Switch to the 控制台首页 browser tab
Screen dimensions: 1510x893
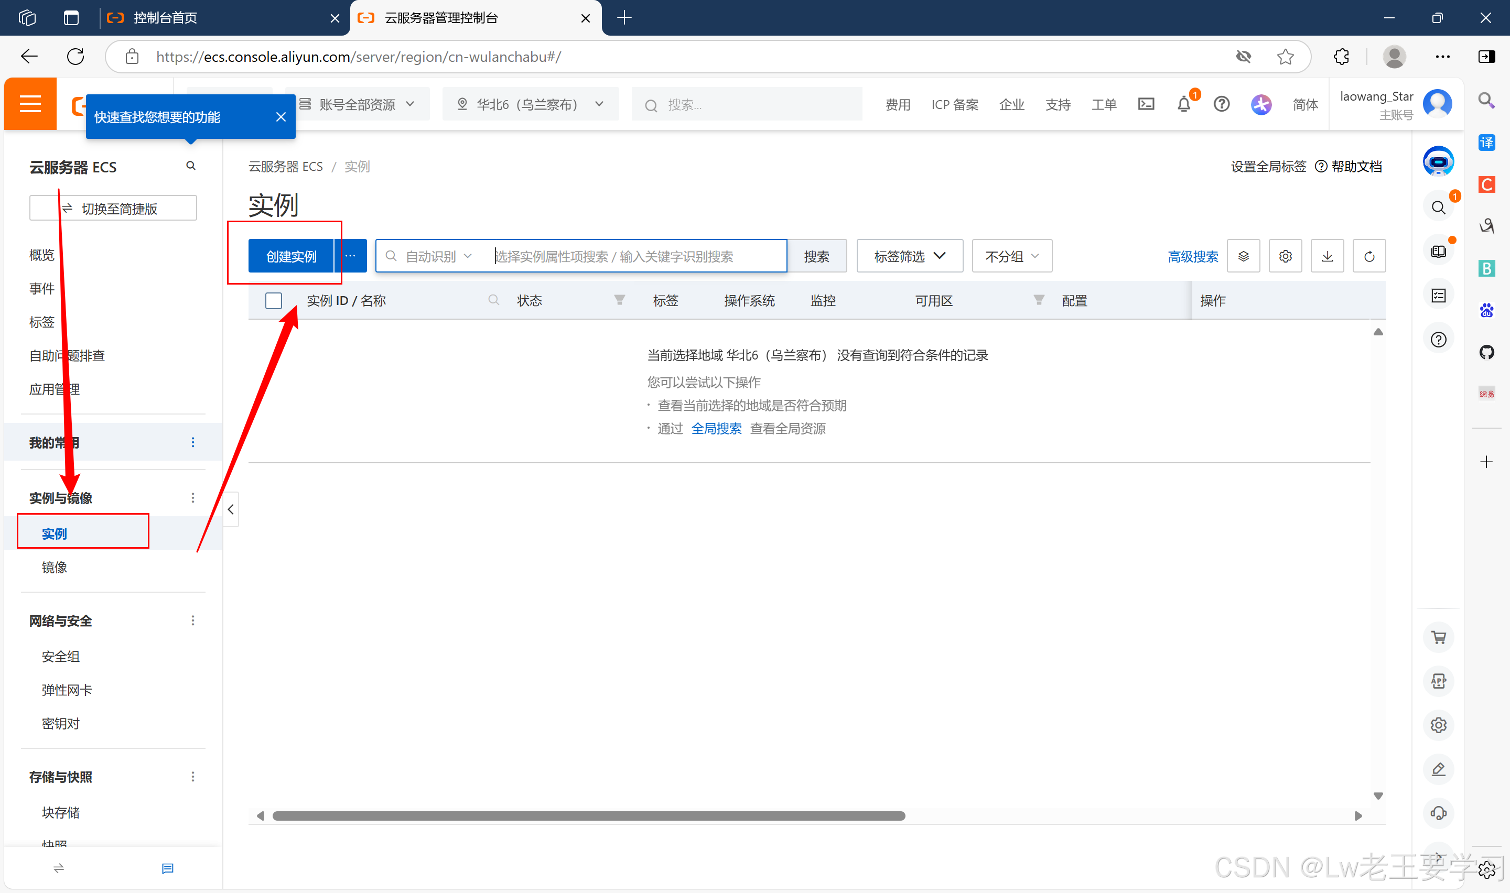[224, 18]
